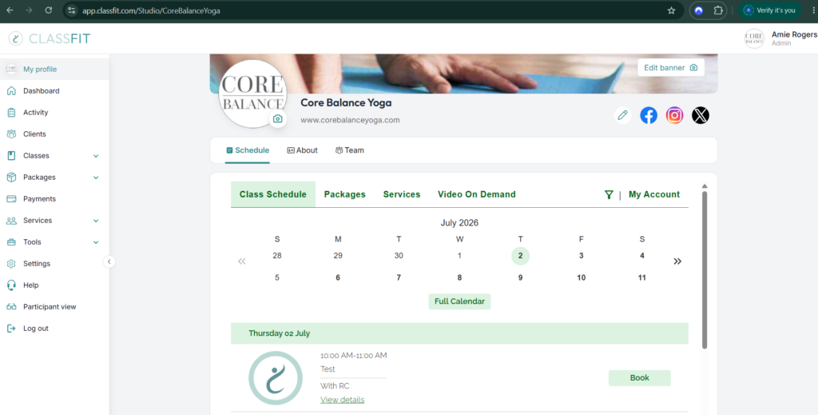This screenshot has width=818, height=415.
Task: Book the Test class
Action: coord(640,378)
